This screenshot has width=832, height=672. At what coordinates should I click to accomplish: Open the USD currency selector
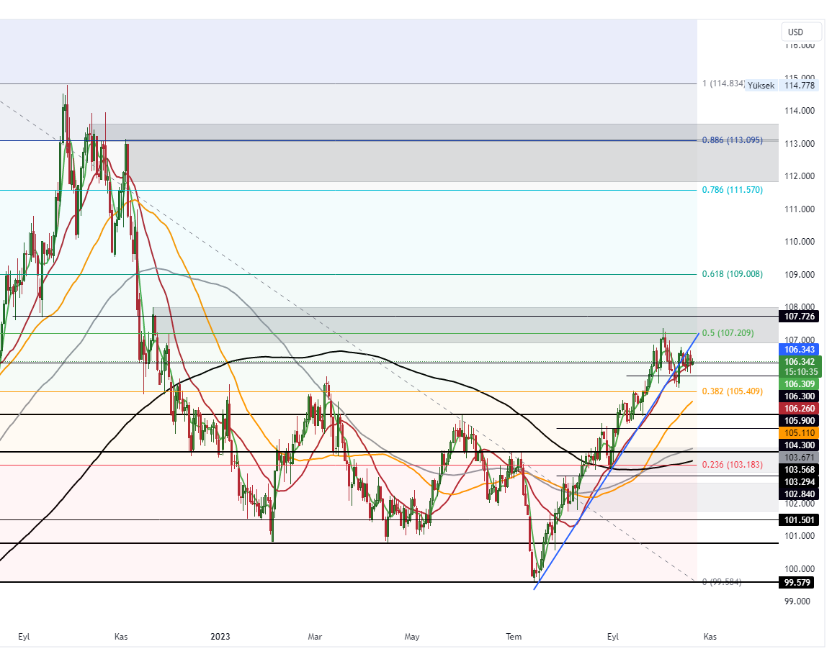pyautogui.click(x=800, y=32)
